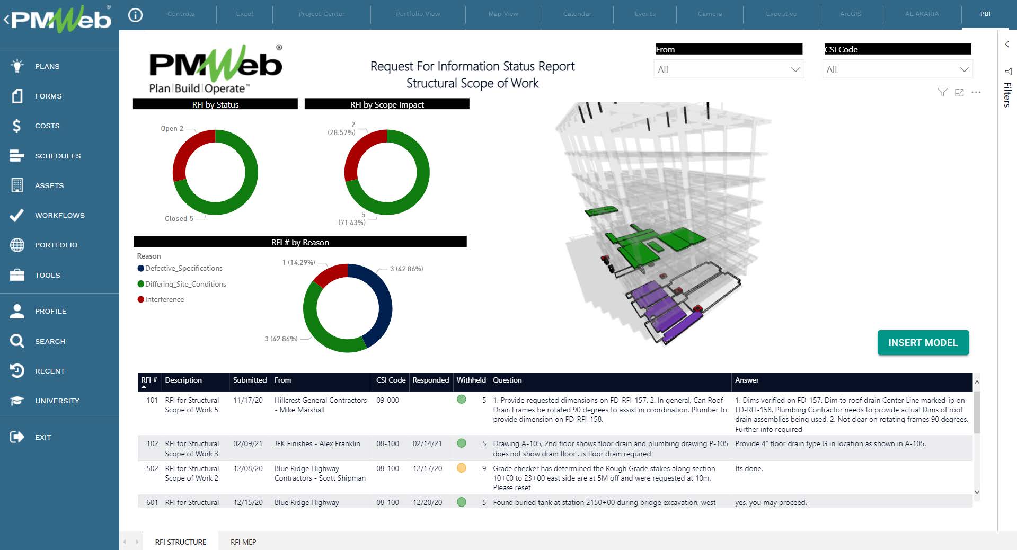Sort table by Responded column header
Screen dimensions: 1017x550
point(430,380)
